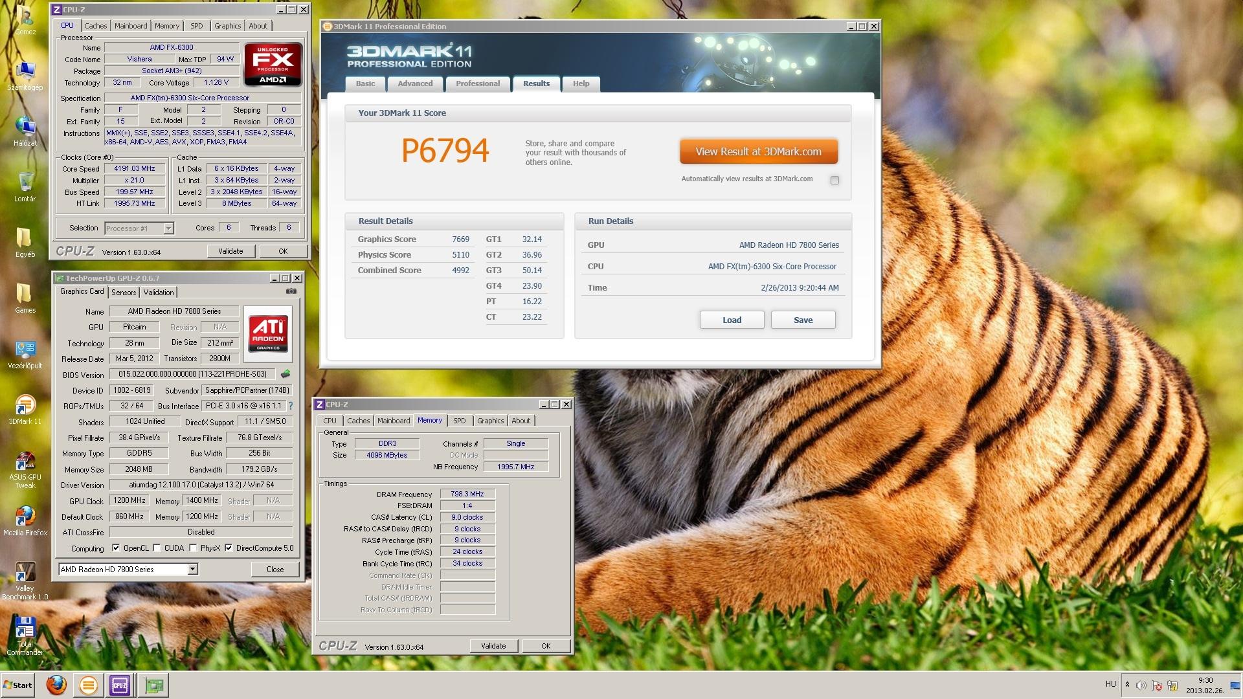
Task: Open the Sensors tab in GPU-Z
Action: [124, 293]
